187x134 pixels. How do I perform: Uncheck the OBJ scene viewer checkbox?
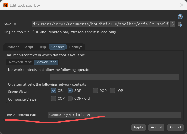pyautogui.click(x=54, y=91)
